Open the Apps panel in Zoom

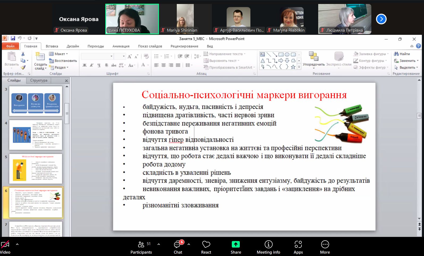[298, 244]
